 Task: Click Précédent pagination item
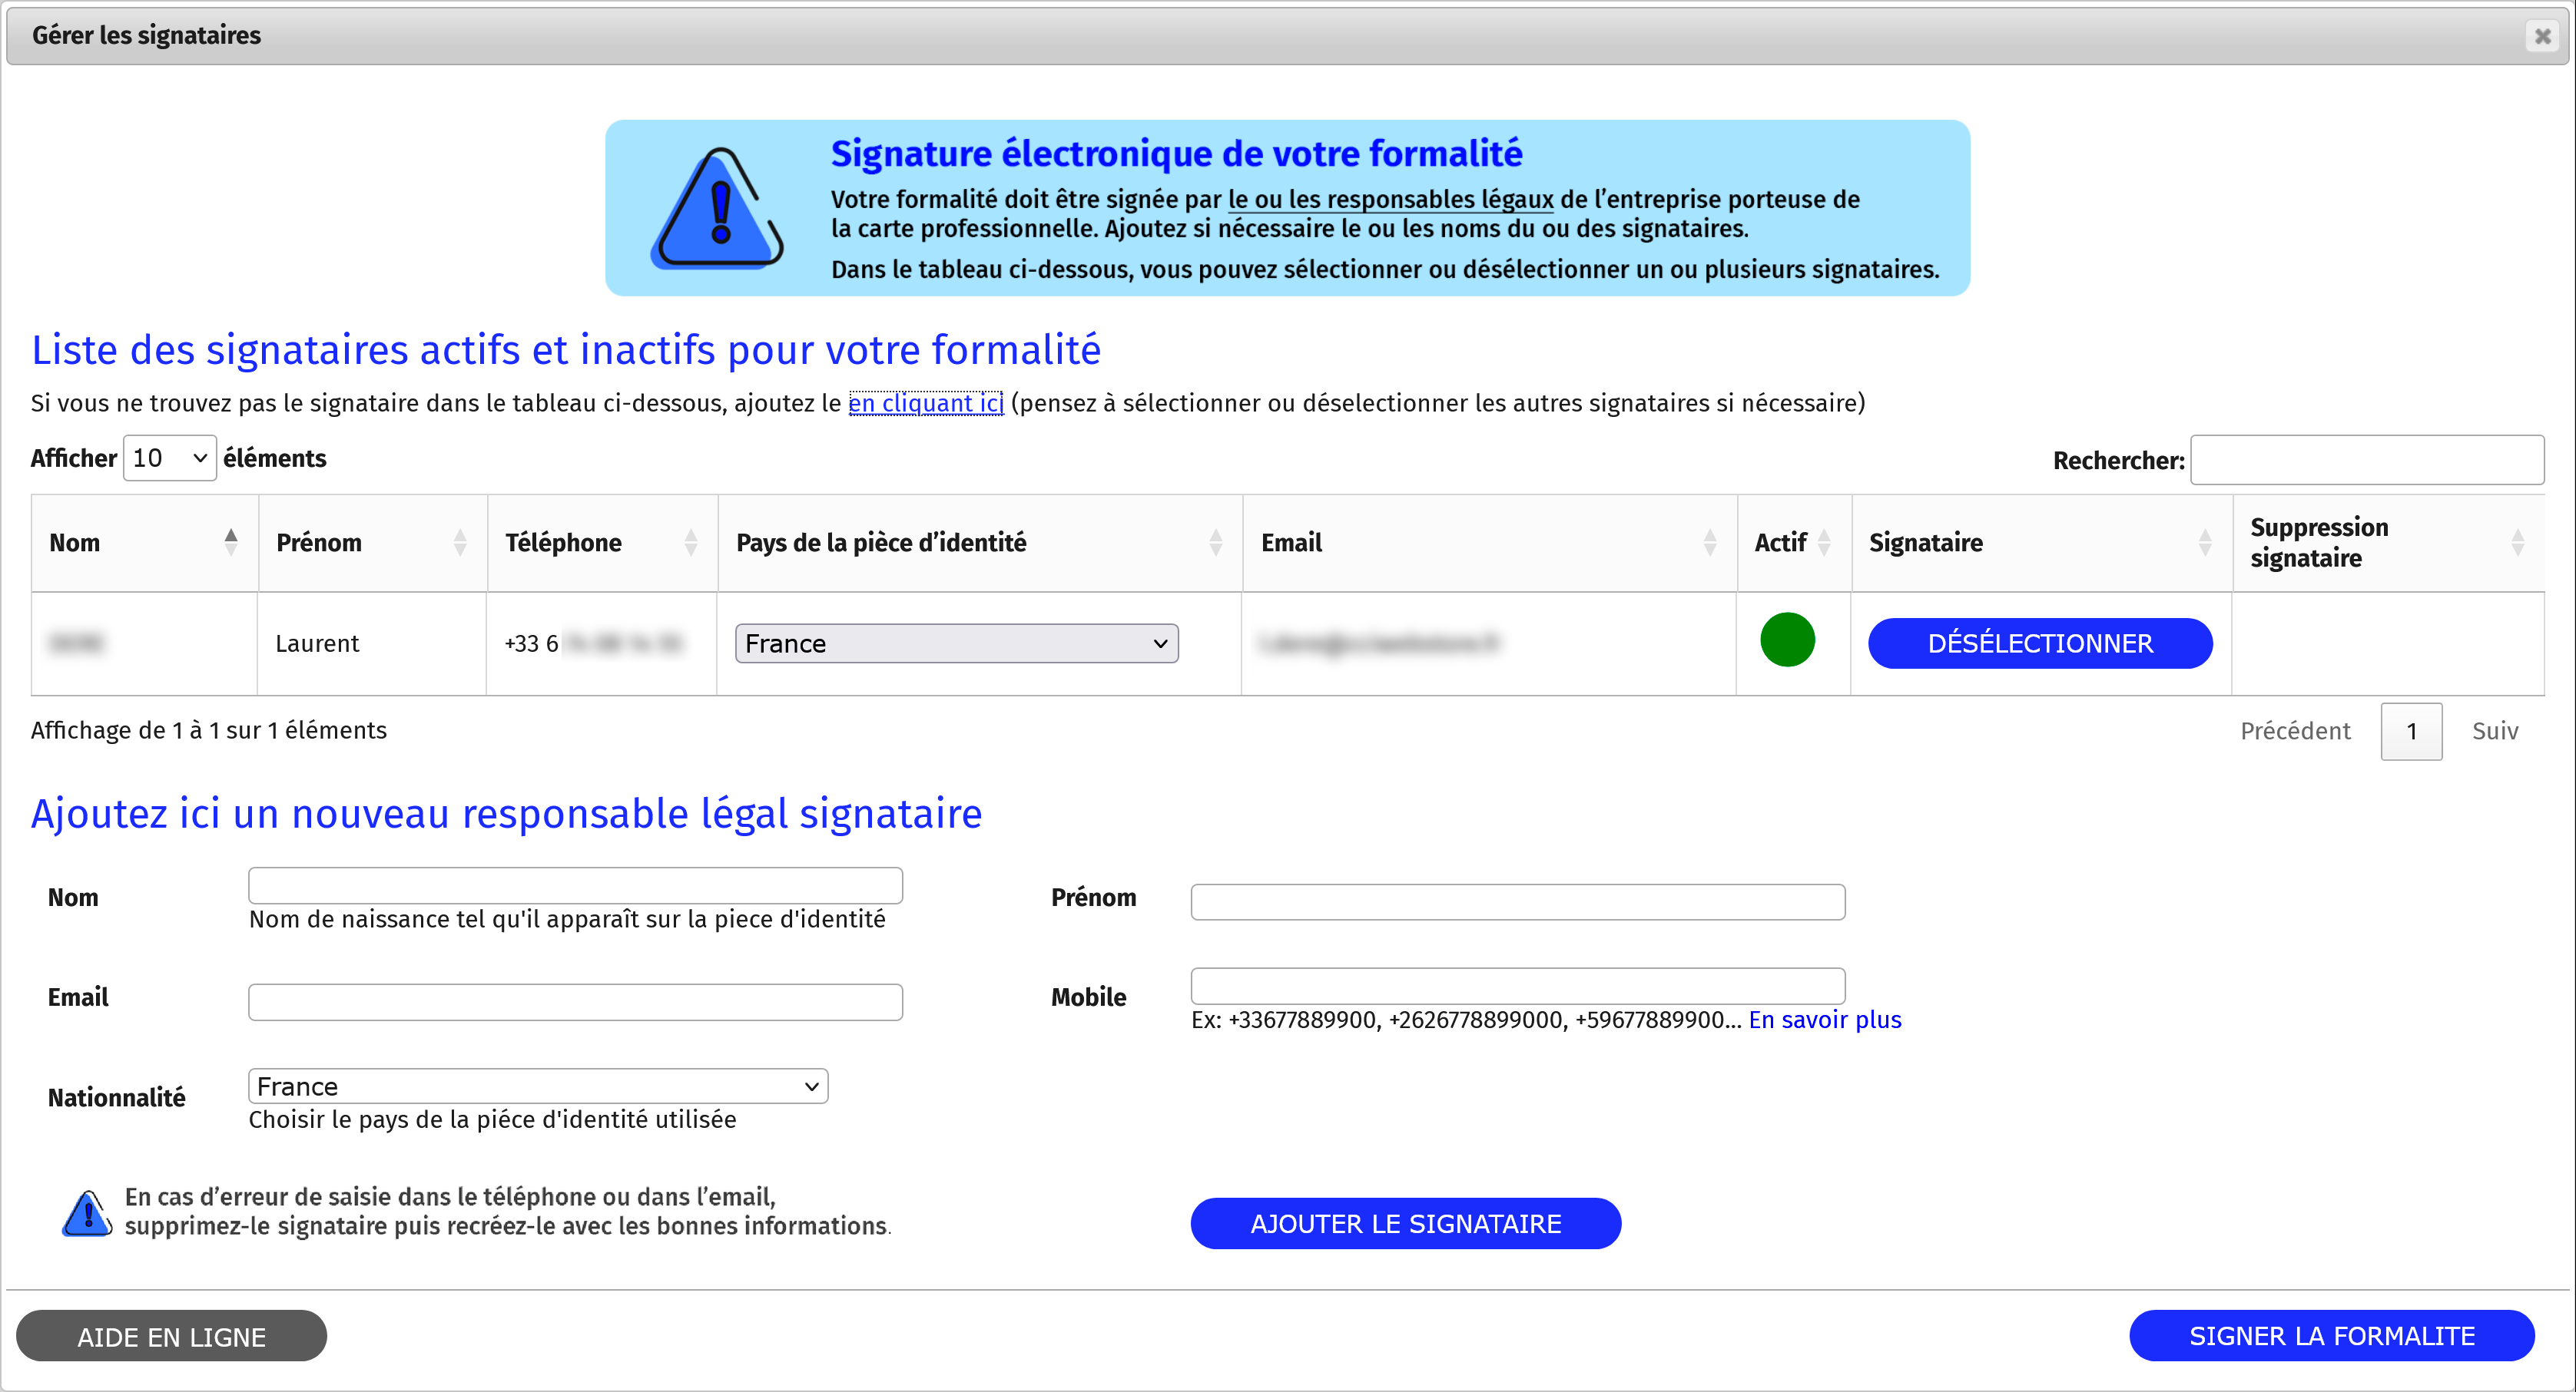[x=2295, y=732]
